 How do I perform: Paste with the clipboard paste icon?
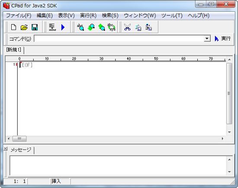coord(148,27)
